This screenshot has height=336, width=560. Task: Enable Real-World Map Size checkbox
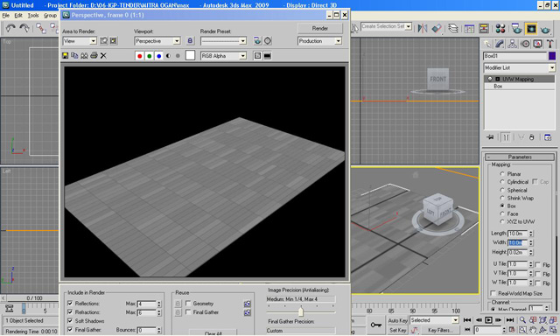tap(493, 293)
